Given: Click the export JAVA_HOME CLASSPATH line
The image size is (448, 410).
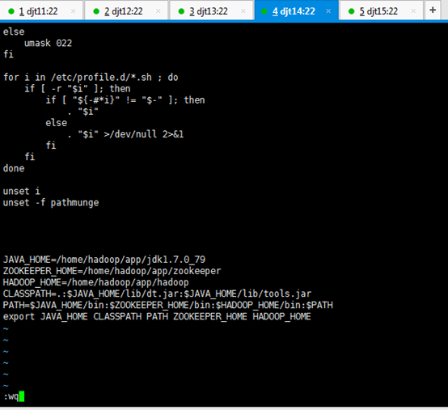Looking at the screenshot, I should coord(157,316).
